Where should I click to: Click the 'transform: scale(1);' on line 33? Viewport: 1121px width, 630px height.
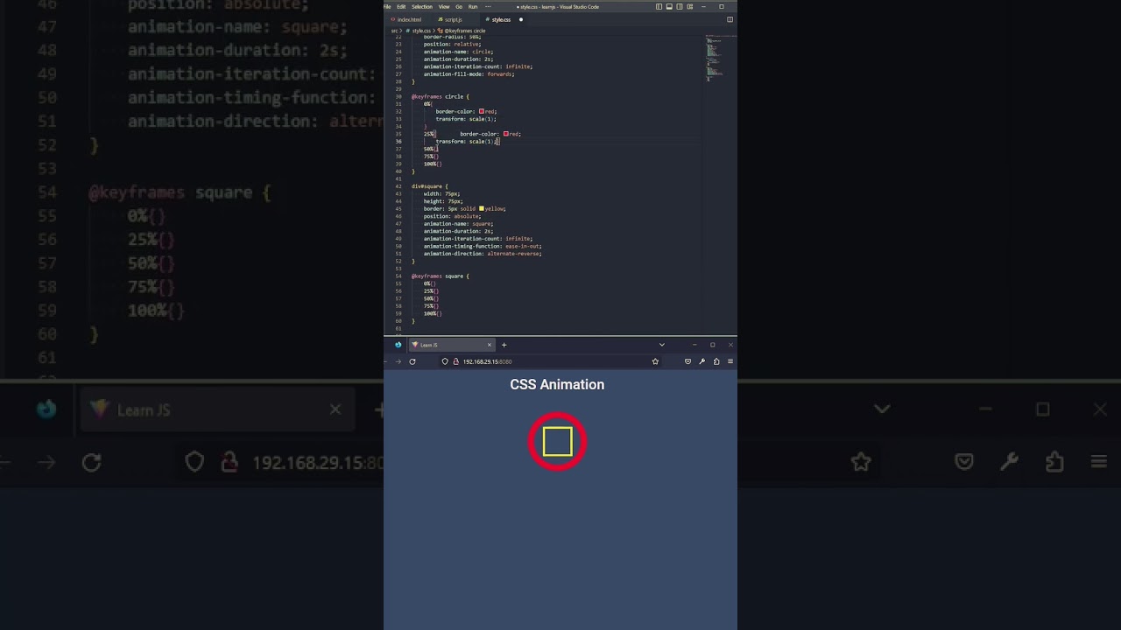[x=466, y=119]
